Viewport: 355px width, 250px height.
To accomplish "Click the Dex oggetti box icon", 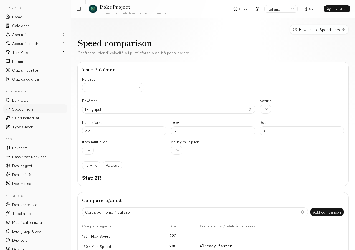I will [x=8, y=166].
